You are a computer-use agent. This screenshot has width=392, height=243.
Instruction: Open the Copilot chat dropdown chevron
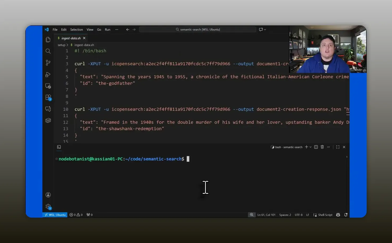point(265,30)
